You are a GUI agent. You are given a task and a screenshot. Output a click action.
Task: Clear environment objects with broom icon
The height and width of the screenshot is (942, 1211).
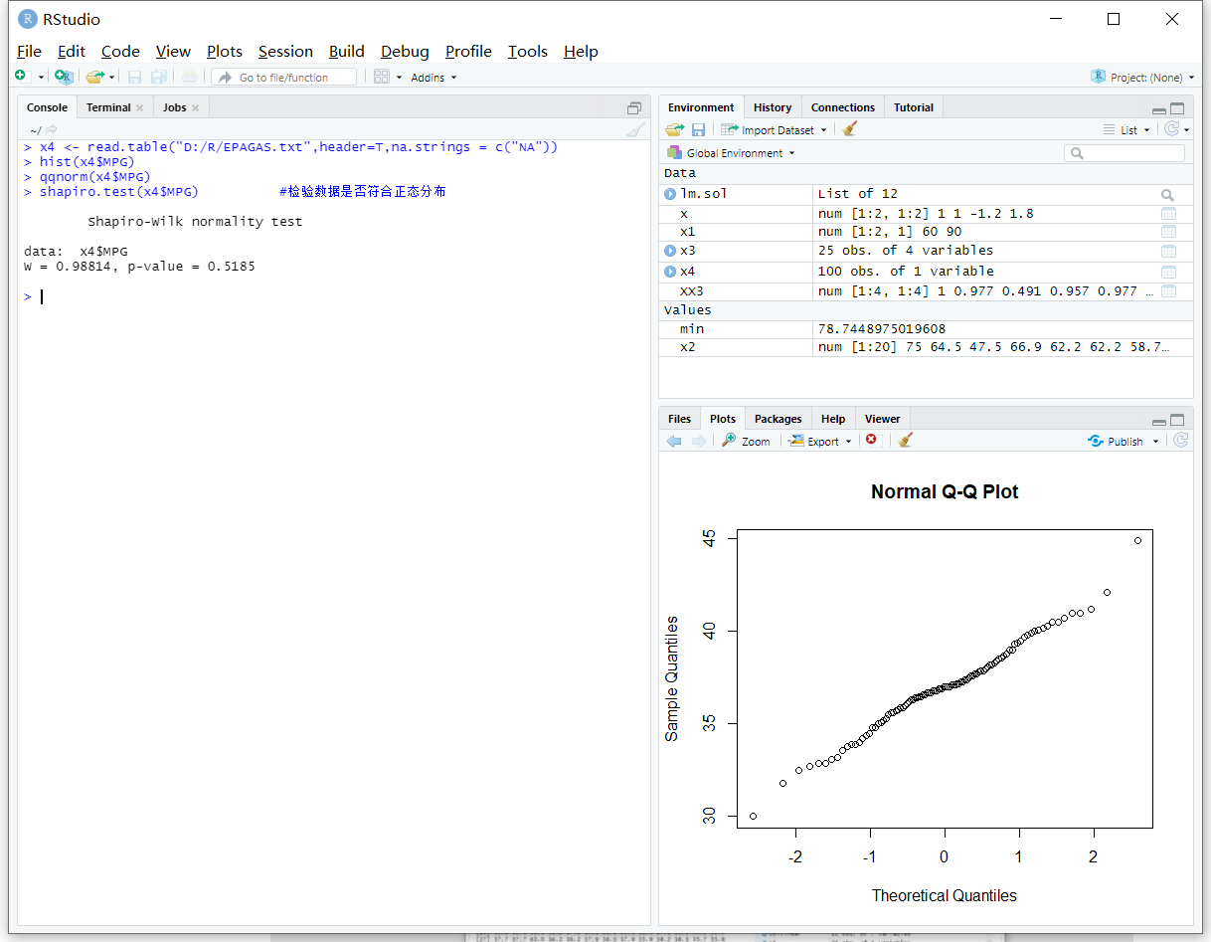click(848, 129)
